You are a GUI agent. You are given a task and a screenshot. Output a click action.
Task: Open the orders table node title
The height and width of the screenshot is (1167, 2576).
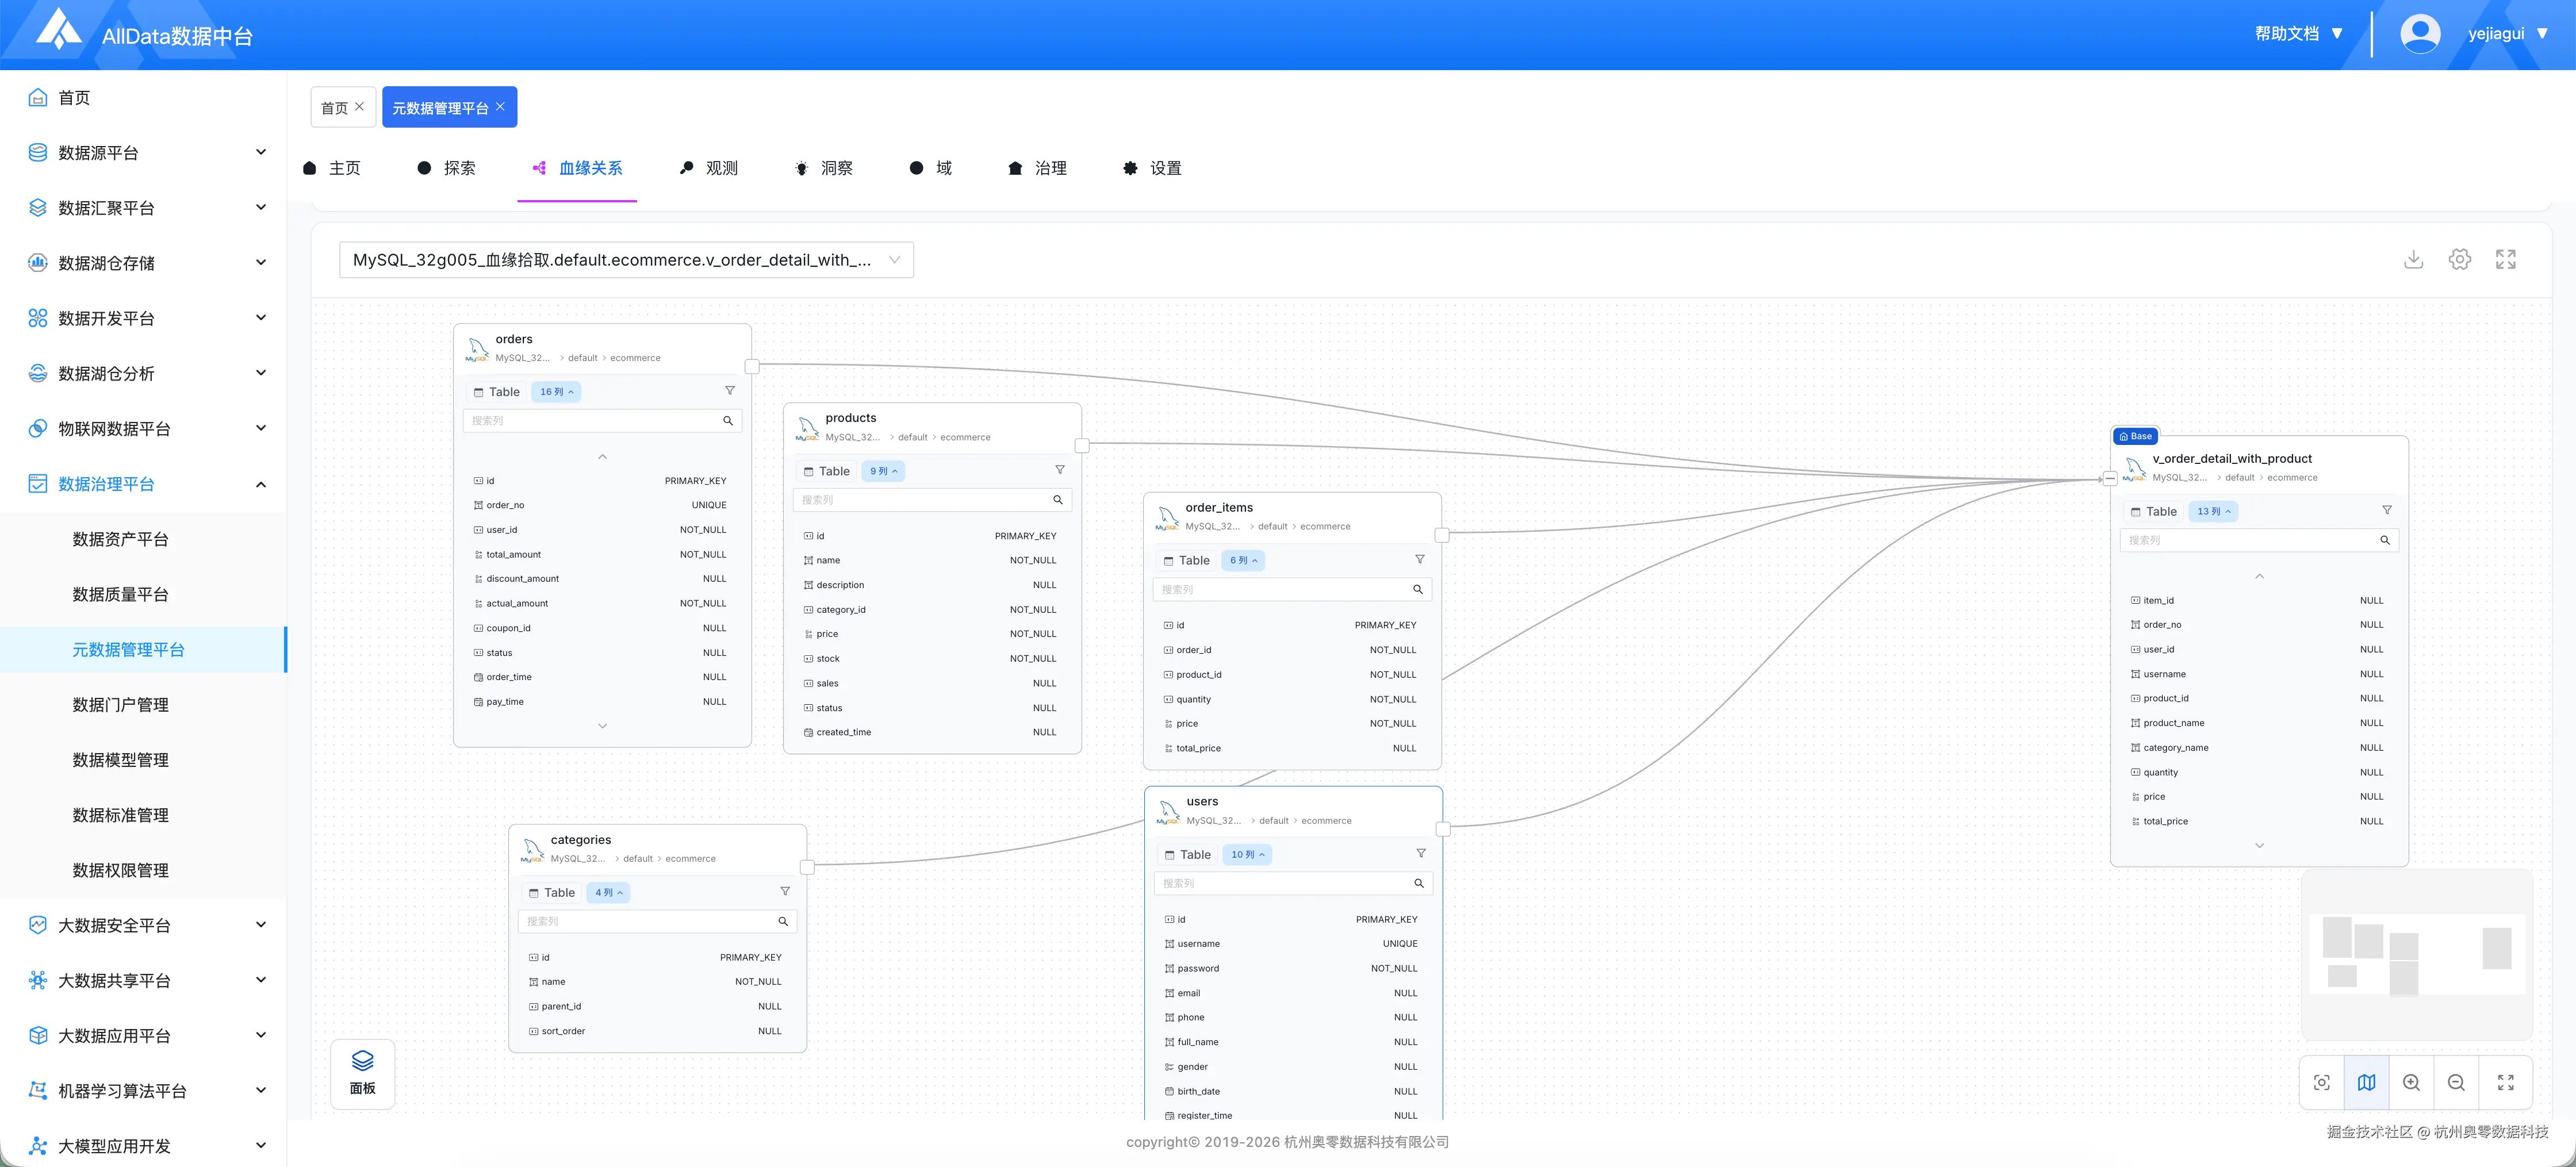coord(514,339)
